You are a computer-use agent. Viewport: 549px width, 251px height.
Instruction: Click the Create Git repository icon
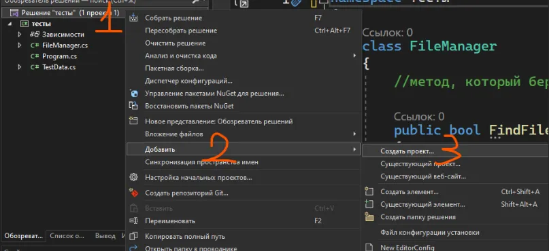coord(133,193)
